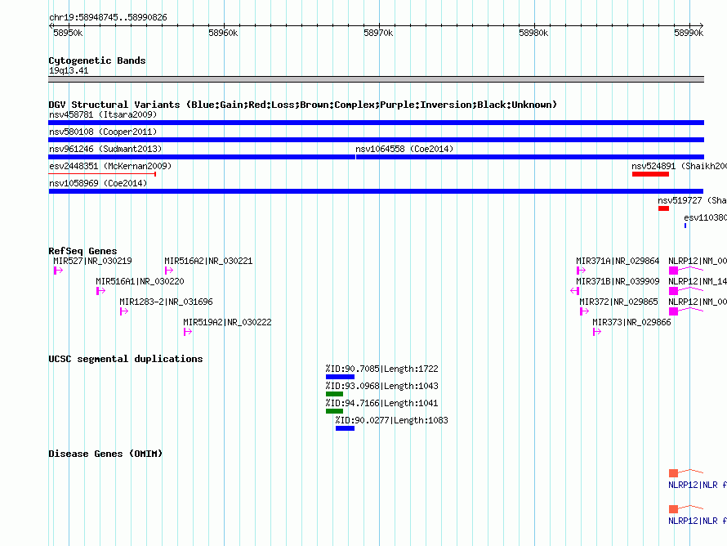Click the MIR1283-2 gene arrow glyph

click(124, 311)
